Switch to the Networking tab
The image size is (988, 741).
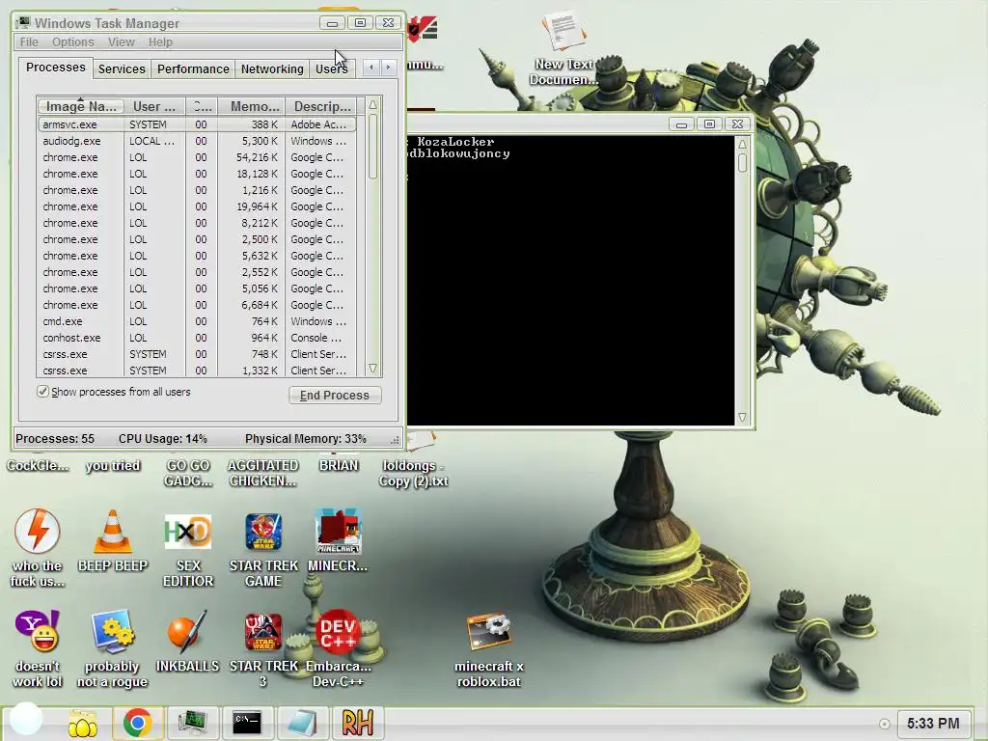pyautogui.click(x=272, y=69)
